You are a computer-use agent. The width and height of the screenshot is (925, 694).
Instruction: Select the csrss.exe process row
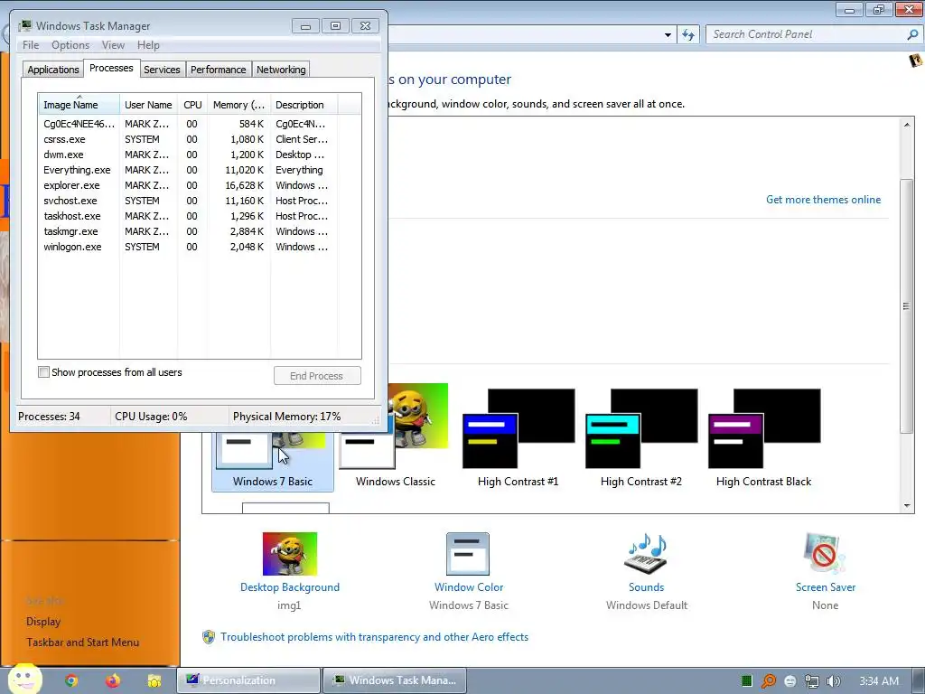(200, 139)
